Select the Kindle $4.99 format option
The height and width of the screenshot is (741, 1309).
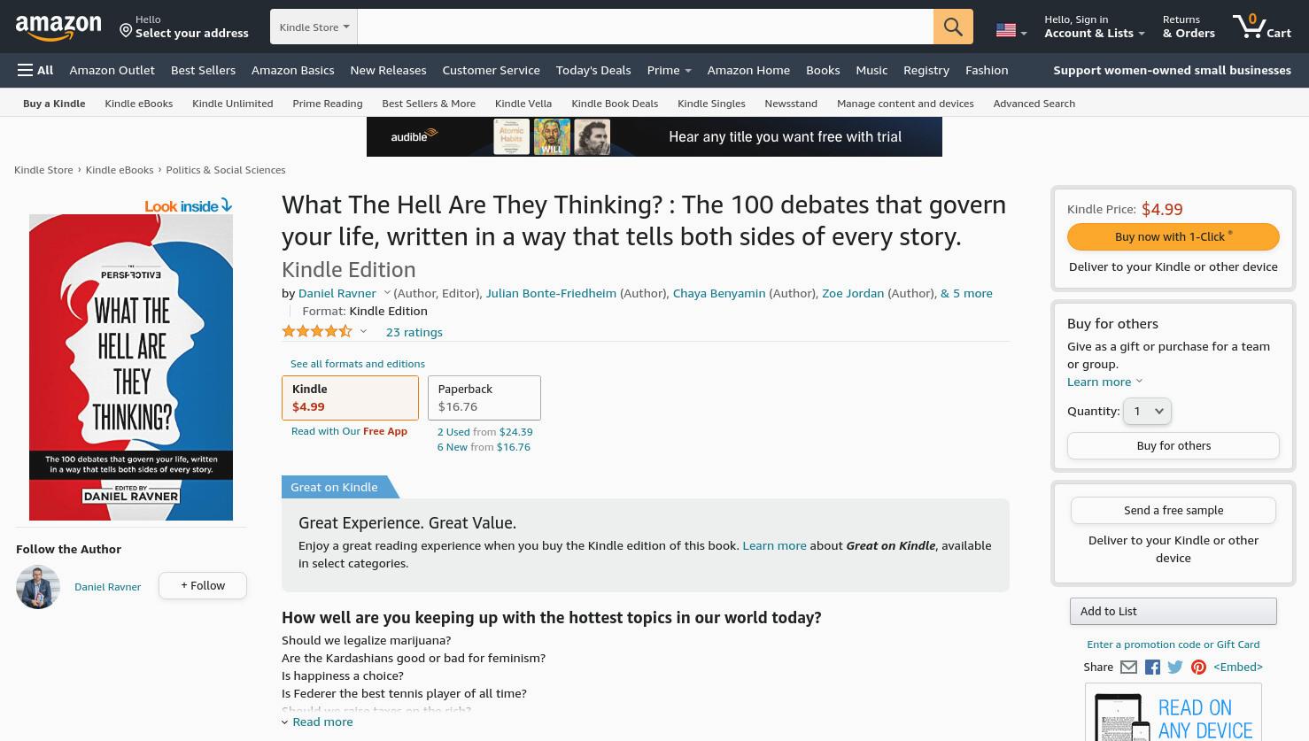tap(350, 398)
